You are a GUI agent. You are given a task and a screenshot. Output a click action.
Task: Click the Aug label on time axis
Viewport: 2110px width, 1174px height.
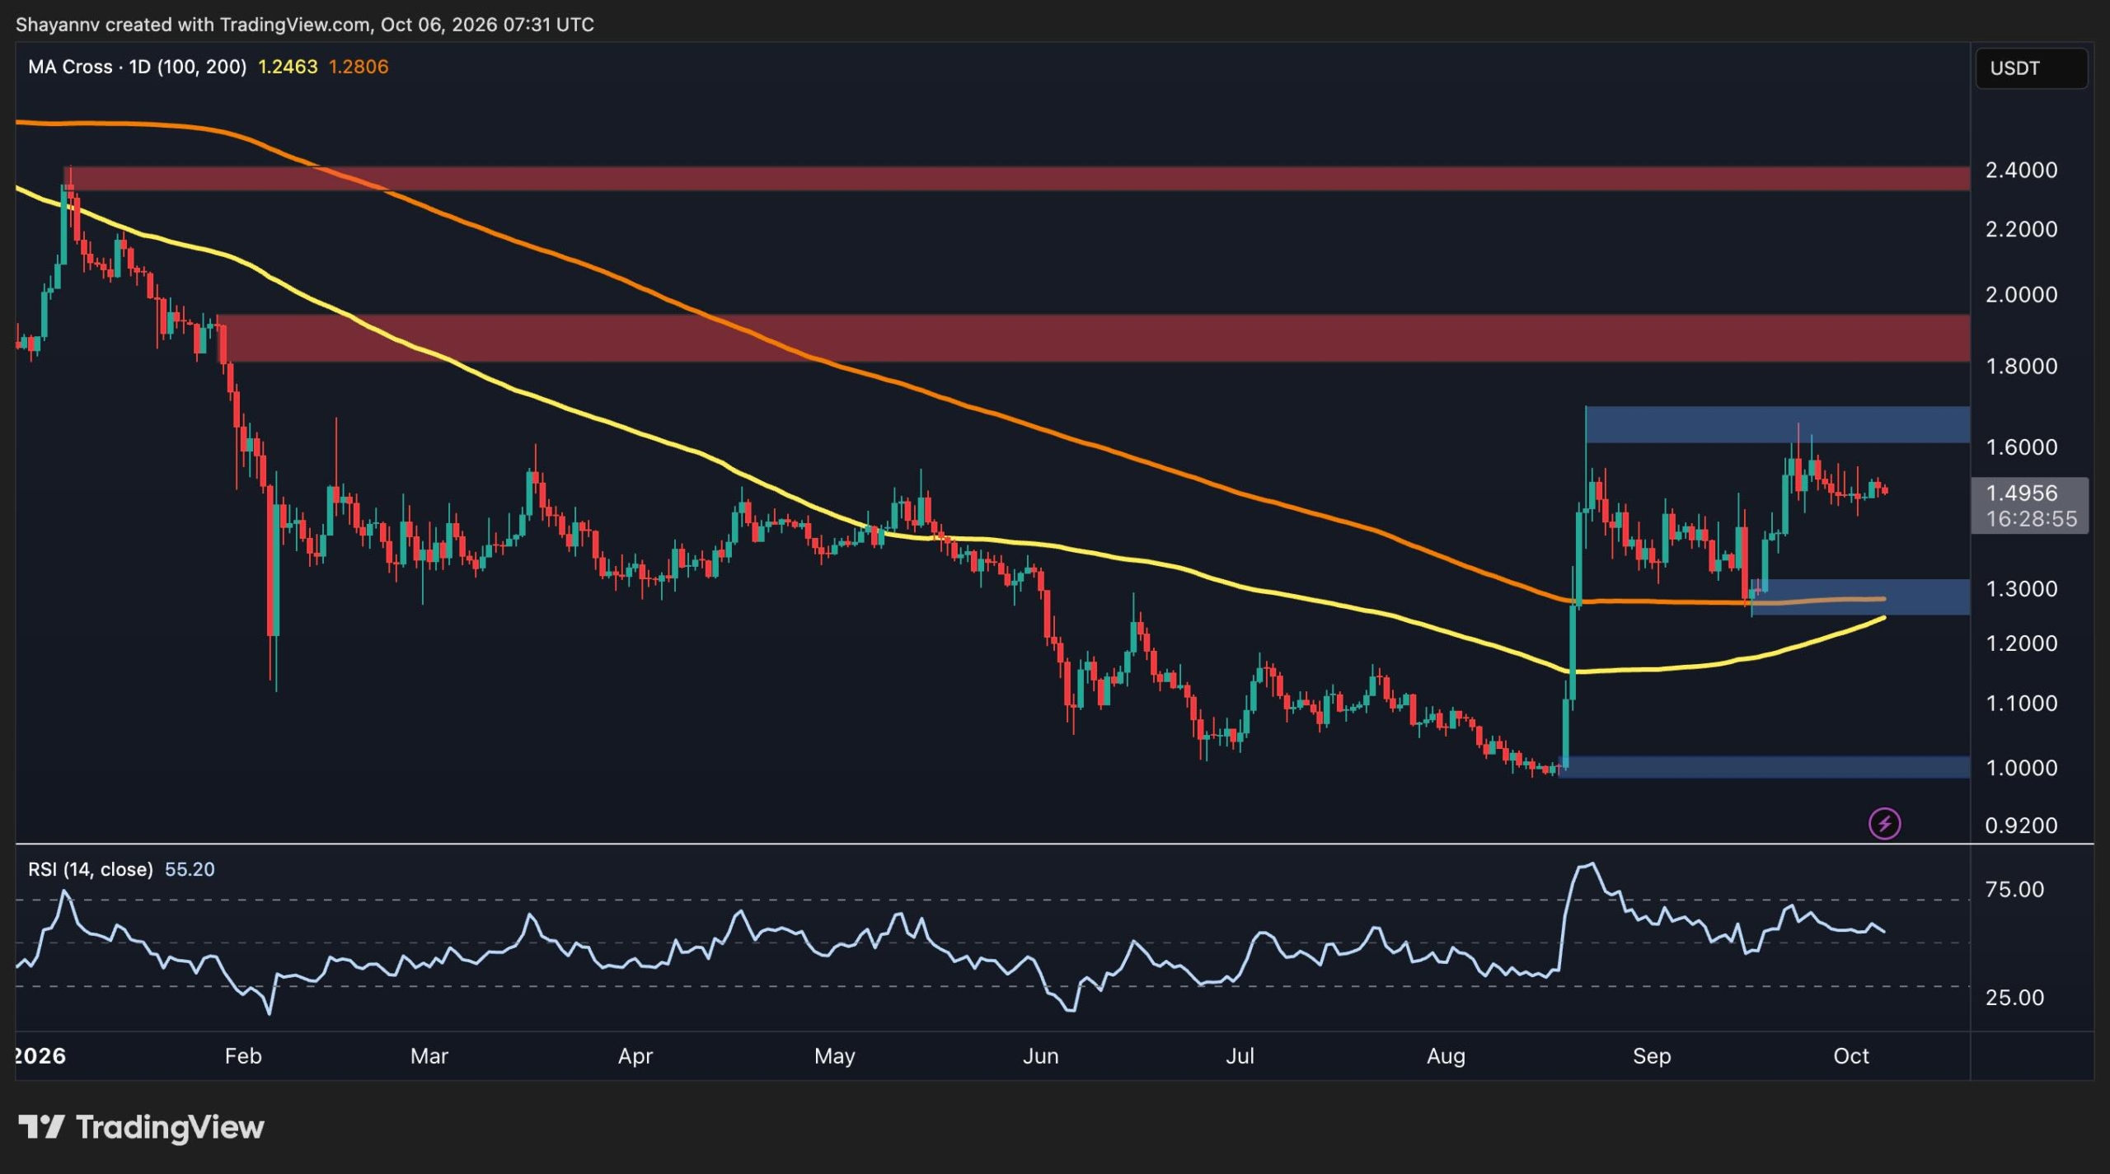(1447, 1056)
